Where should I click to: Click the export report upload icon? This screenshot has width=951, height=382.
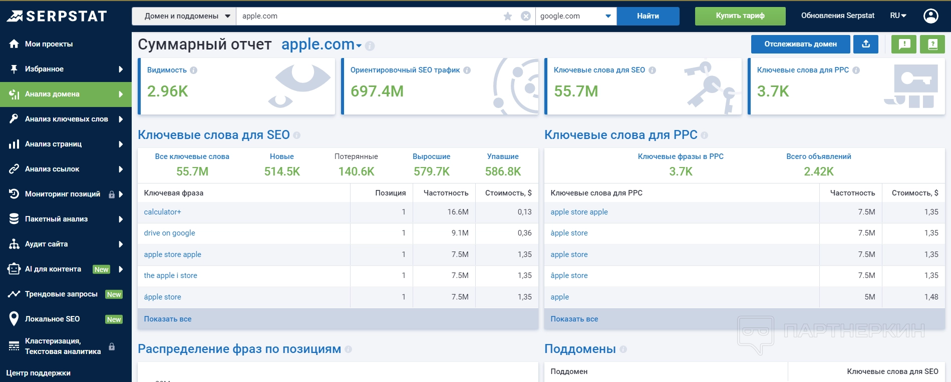click(x=866, y=44)
